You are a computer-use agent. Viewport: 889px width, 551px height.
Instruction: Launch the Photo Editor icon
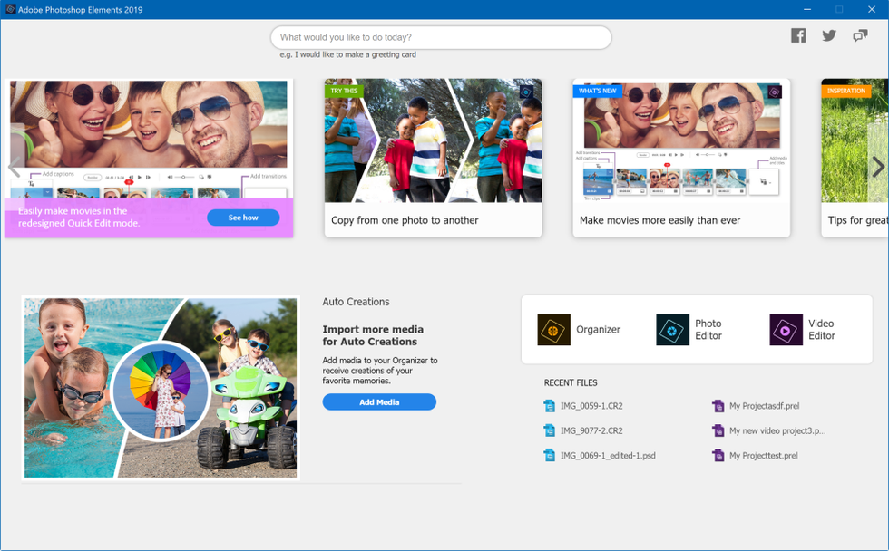click(673, 330)
